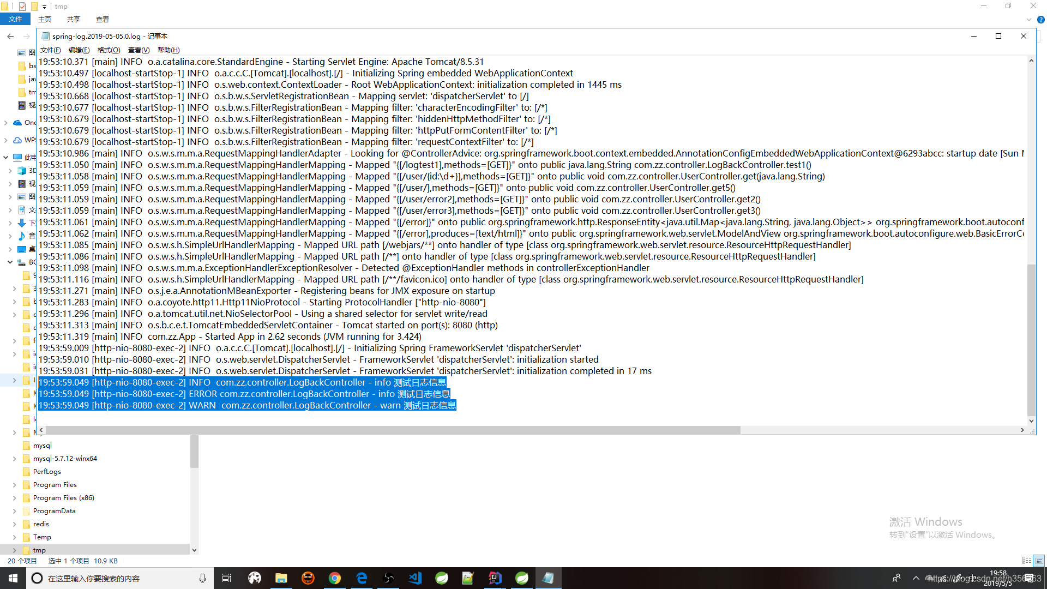Show hidden system tray icons
This screenshot has height=589, width=1047.
click(x=916, y=578)
